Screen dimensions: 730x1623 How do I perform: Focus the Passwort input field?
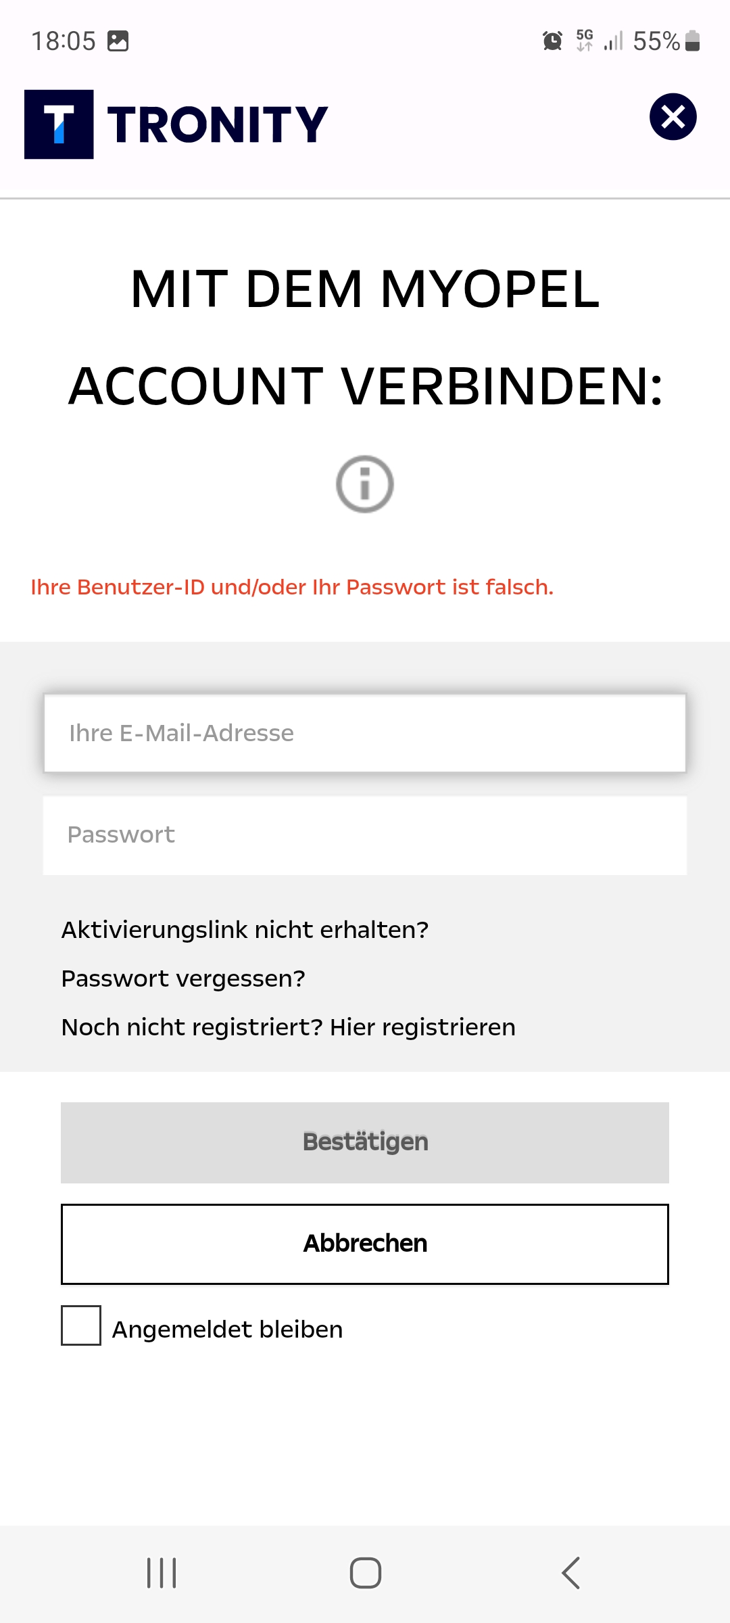coord(365,835)
